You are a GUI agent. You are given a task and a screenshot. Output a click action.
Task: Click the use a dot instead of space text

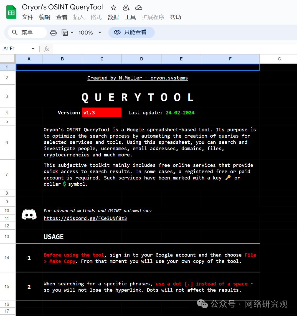[x=202, y=284]
